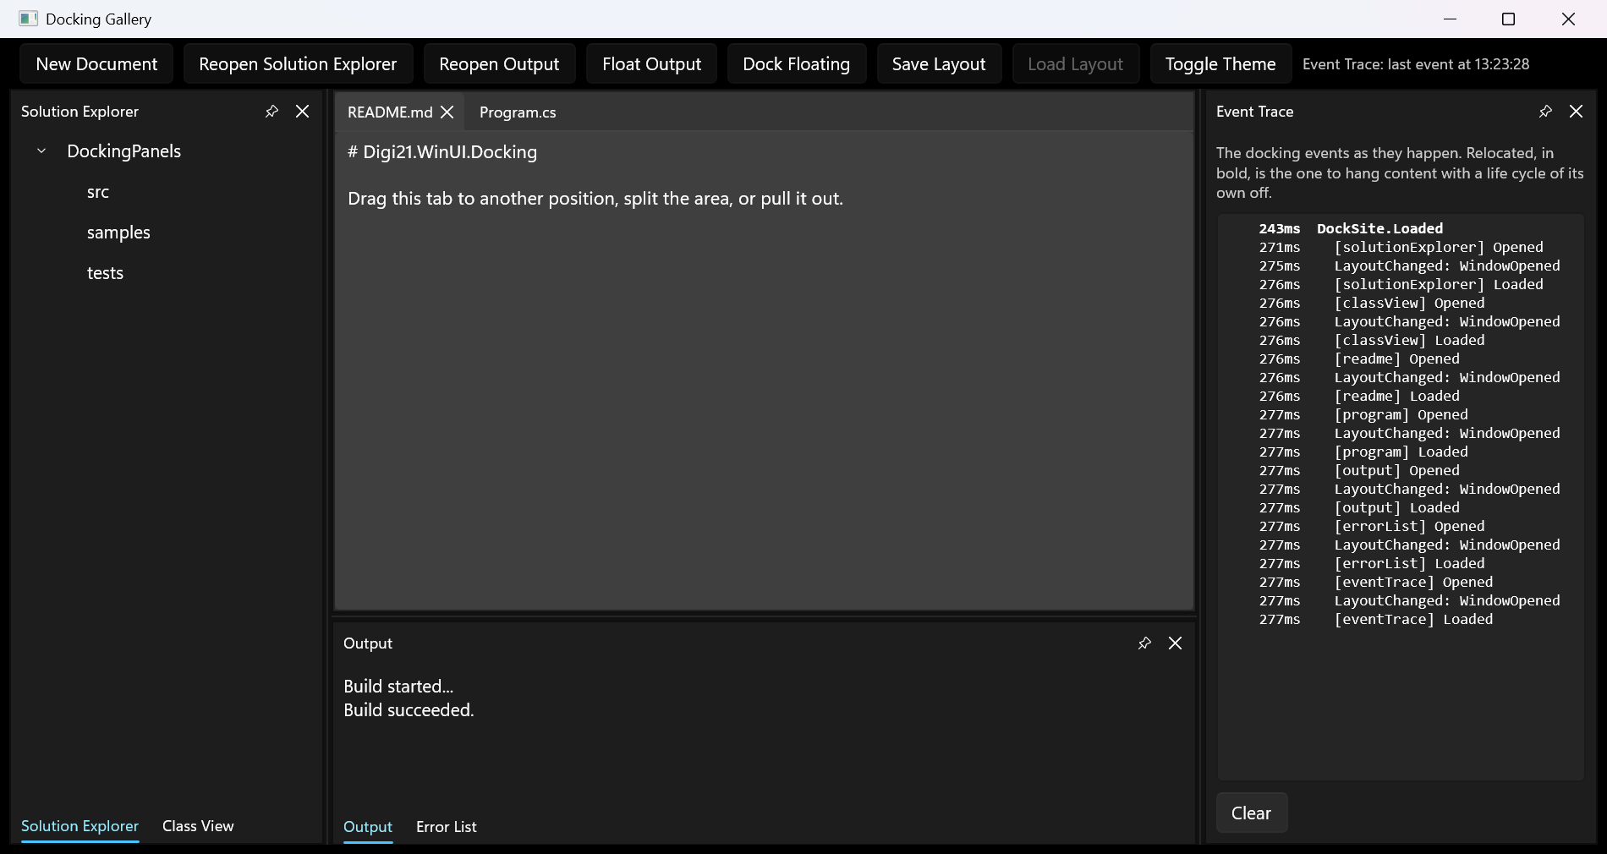Pin the Output panel
This screenshot has width=1607, height=854.
pos(1144,643)
